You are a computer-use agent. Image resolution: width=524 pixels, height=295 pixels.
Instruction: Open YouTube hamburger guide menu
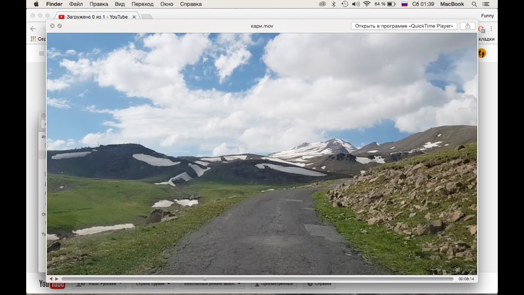[41, 53]
